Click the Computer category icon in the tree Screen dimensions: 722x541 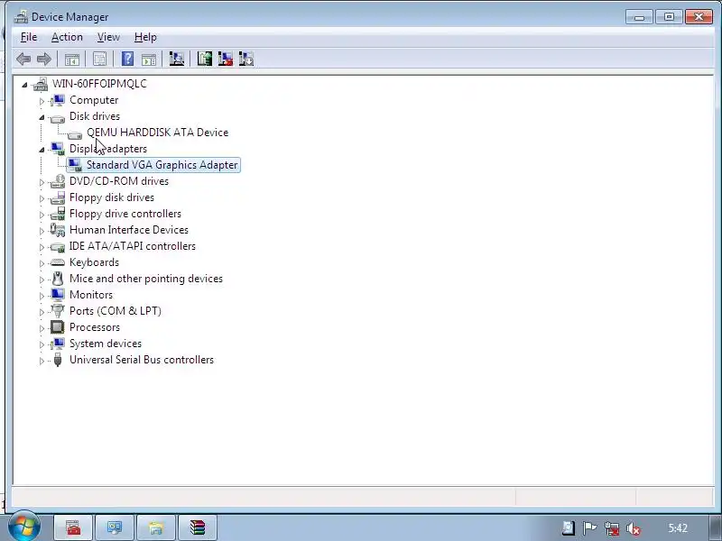click(x=58, y=100)
